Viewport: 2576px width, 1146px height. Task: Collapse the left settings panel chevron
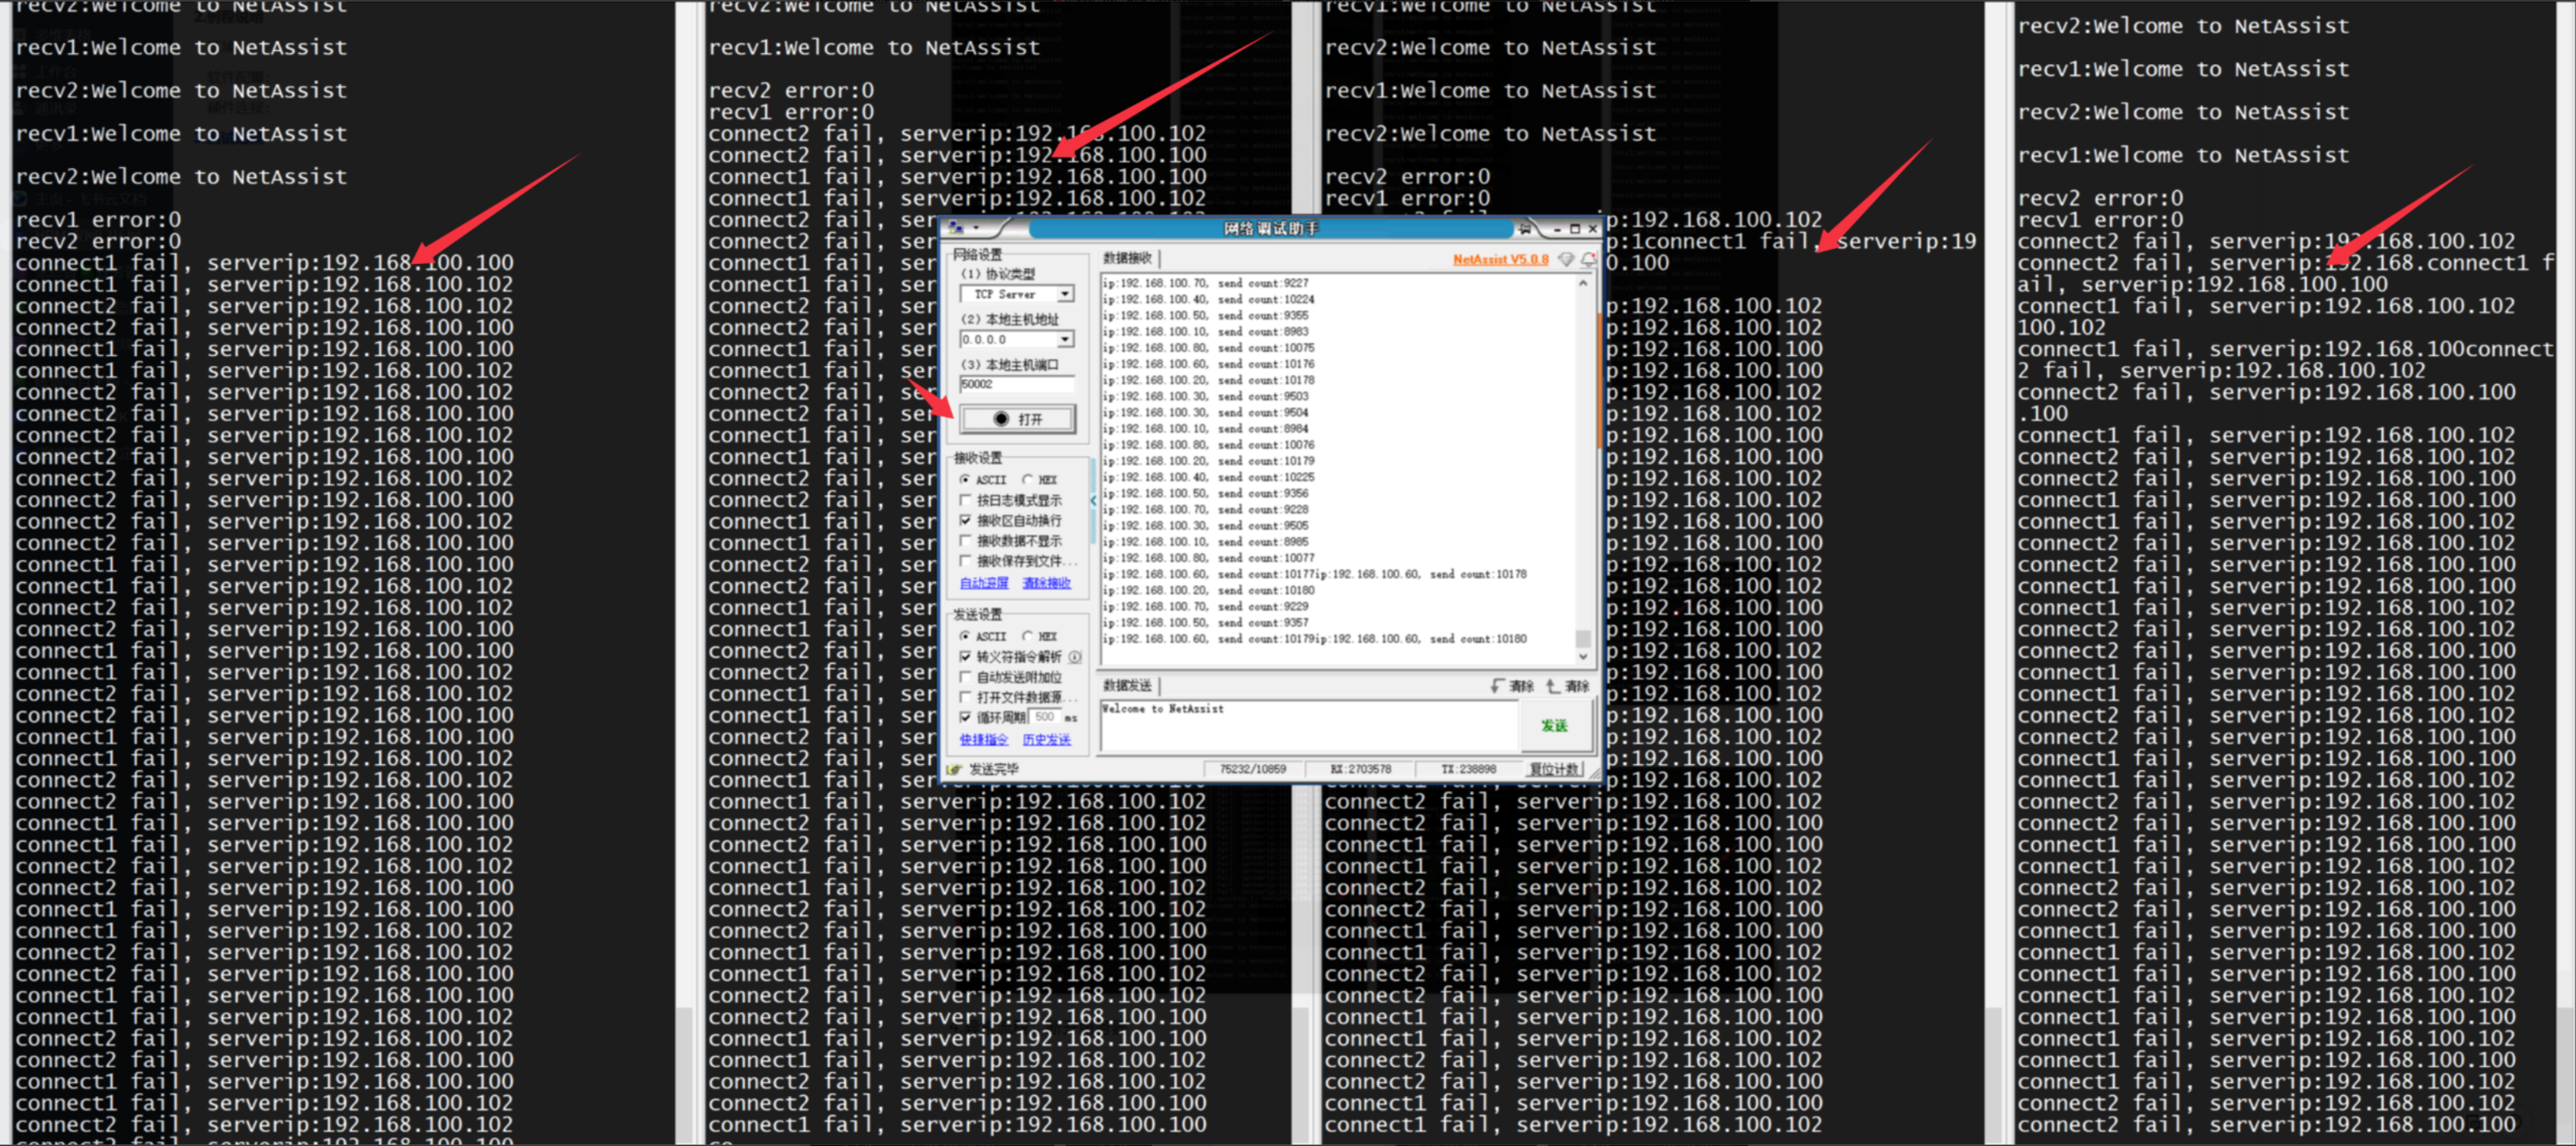tap(1093, 500)
